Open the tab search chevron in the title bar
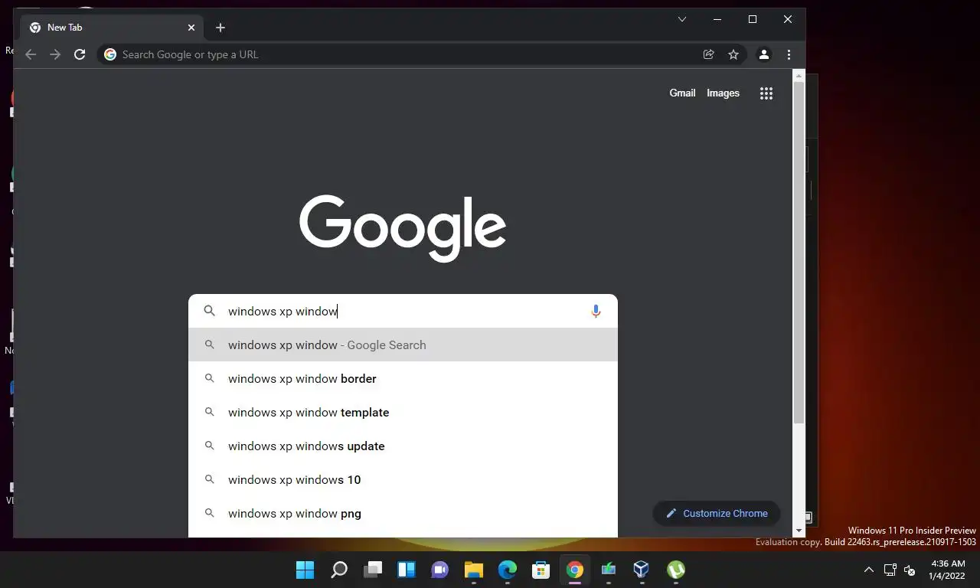This screenshot has height=588, width=980. pyautogui.click(x=682, y=19)
